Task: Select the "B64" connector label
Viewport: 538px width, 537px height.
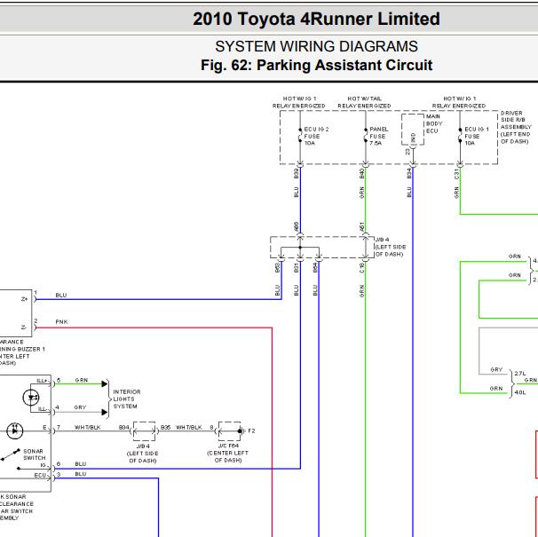Action: [315, 268]
